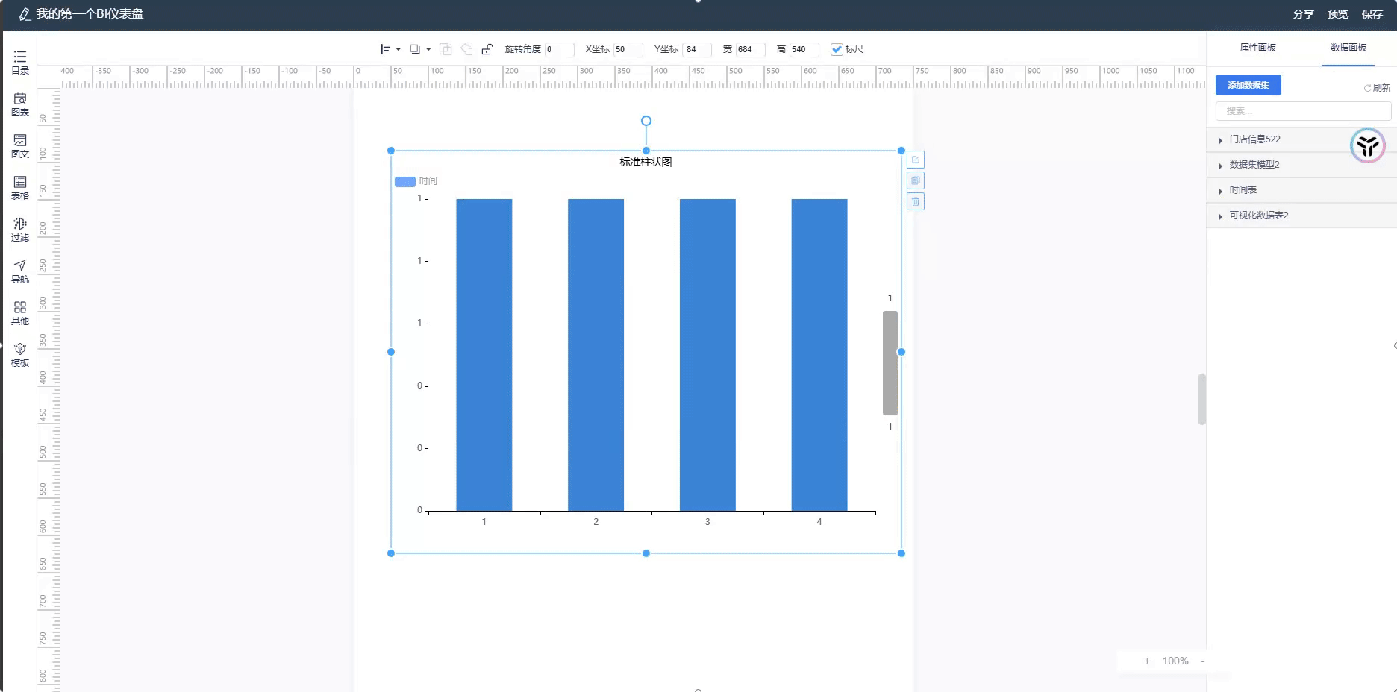Click the 高 height input field

point(804,49)
